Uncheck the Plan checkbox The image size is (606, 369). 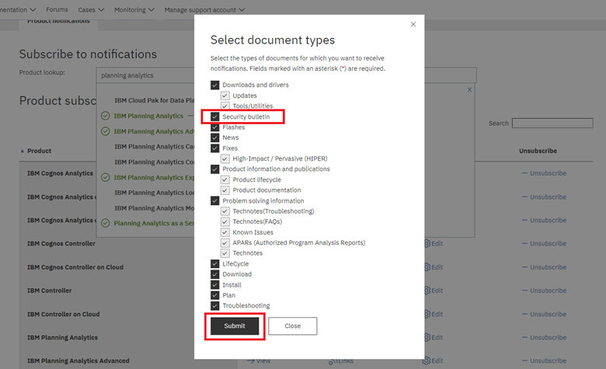click(x=215, y=295)
